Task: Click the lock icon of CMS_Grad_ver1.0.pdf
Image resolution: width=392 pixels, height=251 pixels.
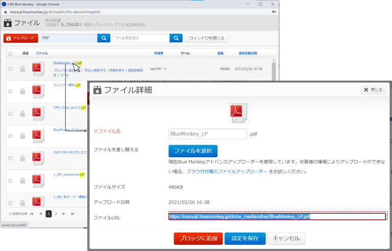Action: [x=22, y=113]
